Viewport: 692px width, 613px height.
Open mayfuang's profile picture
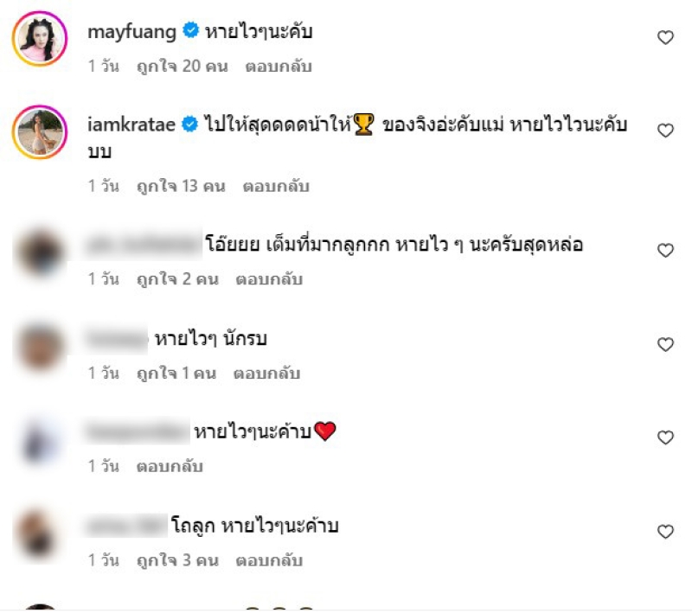40,38
